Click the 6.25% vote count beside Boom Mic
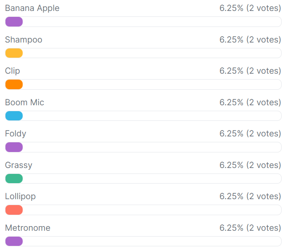290x248 pixels. coord(250,102)
